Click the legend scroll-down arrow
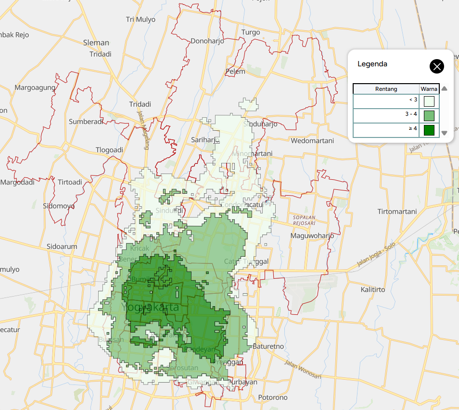The width and height of the screenshot is (459, 410). point(445,133)
